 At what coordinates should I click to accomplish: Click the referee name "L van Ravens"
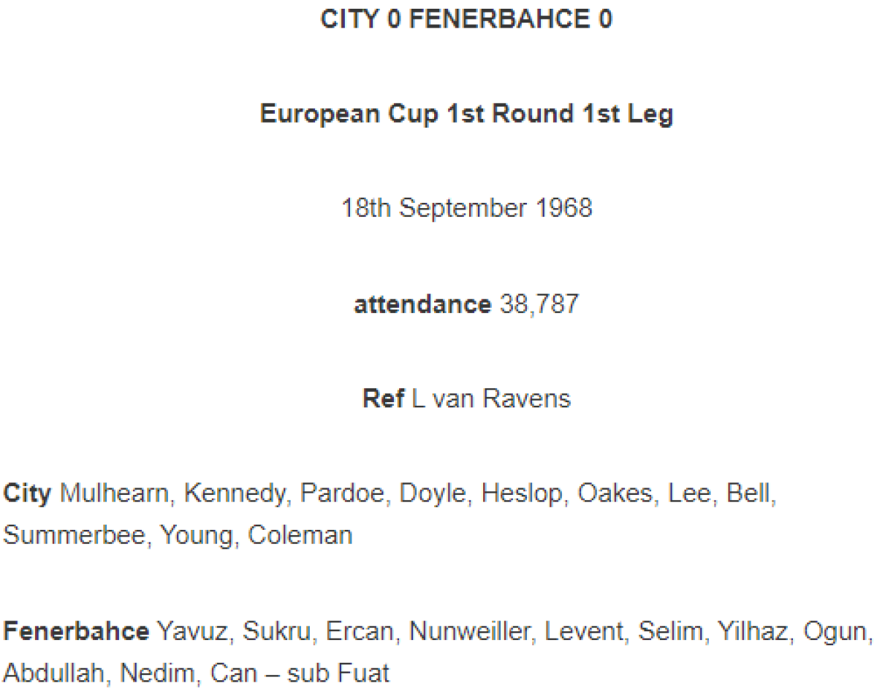point(491,399)
